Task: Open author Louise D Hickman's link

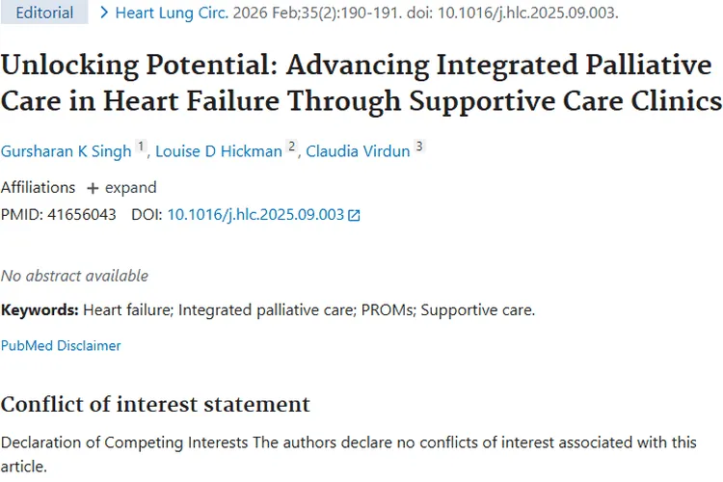Action: coord(220,149)
